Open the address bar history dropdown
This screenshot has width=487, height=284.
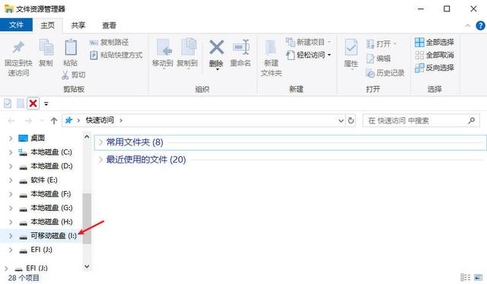click(341, 120)
